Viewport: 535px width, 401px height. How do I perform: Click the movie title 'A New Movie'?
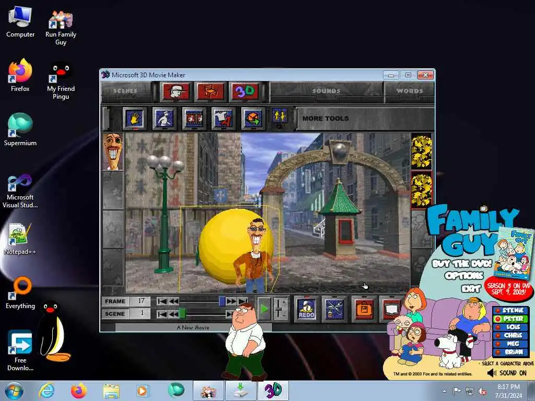[x=193, y=327]
